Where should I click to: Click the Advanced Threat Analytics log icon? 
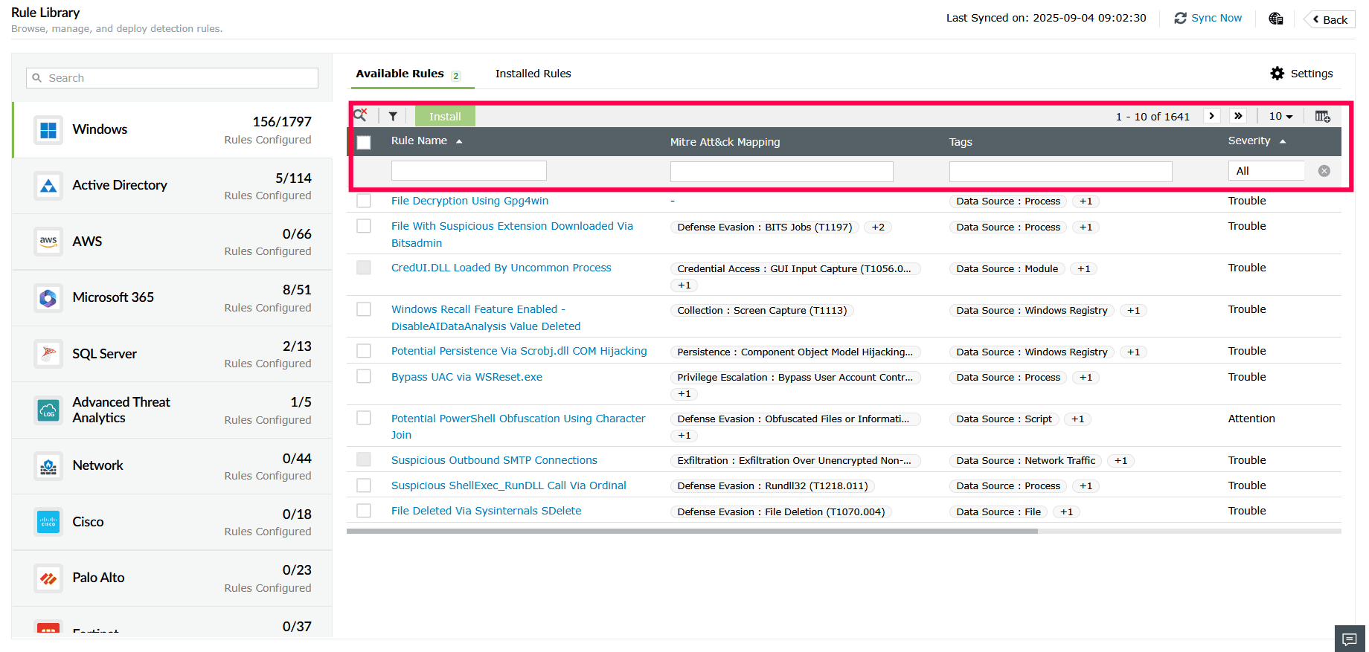coord(48,410)
